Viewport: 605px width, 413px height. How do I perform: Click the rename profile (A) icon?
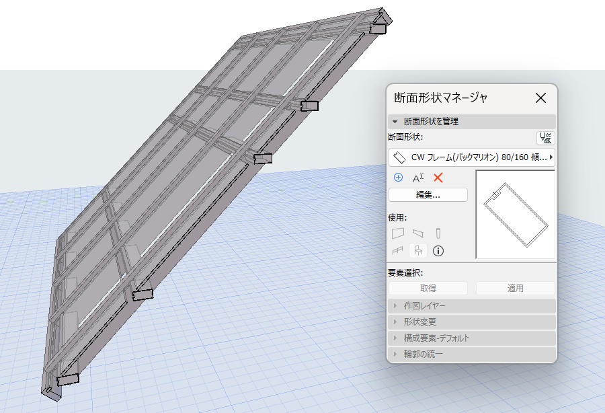tap(418, 178)
